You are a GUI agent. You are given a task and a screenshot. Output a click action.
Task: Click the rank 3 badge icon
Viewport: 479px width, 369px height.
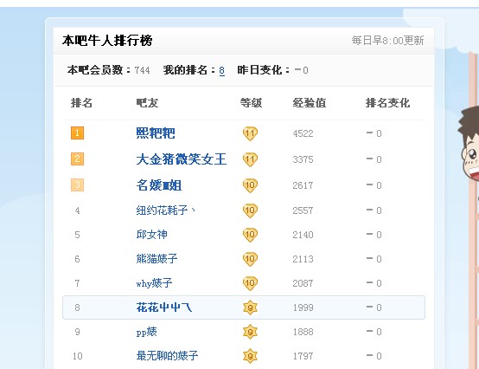click(77, 184)
